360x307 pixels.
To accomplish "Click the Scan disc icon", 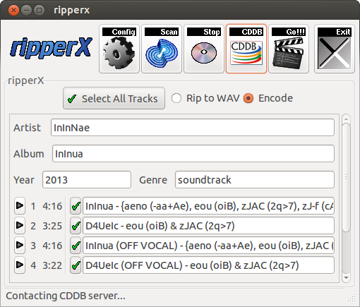I will (x=162, y=49).
